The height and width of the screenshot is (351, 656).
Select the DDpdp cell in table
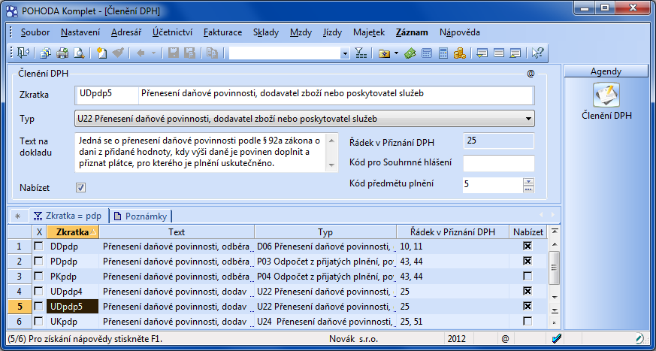tap(73, 247)
